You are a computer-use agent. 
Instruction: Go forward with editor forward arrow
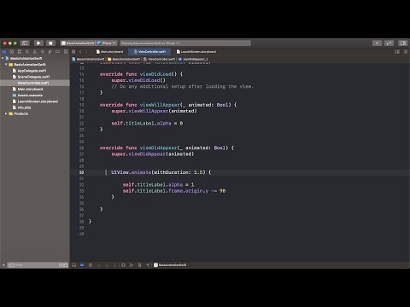click(86, 52)
